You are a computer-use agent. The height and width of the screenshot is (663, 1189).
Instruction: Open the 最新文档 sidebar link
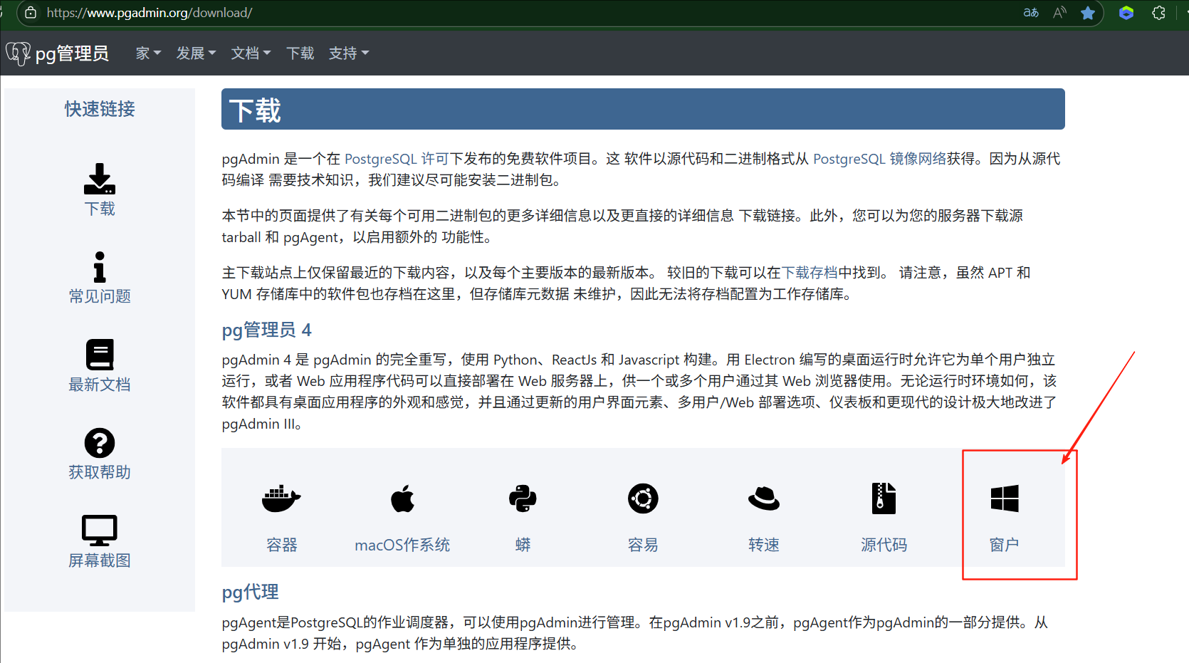point(100,385)
